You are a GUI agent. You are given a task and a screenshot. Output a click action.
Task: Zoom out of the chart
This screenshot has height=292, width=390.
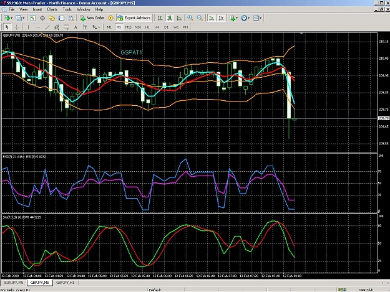click(200, 18)
